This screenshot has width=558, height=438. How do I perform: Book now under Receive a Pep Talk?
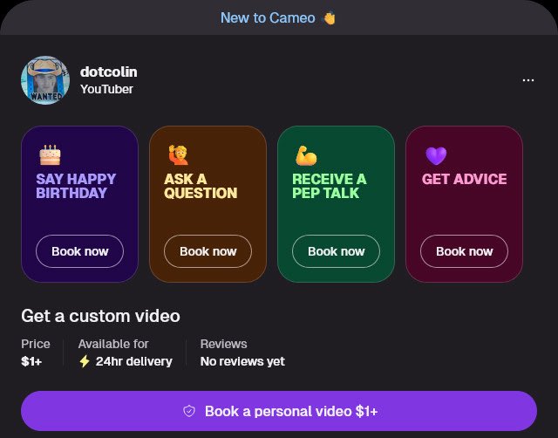pos(336,251)
